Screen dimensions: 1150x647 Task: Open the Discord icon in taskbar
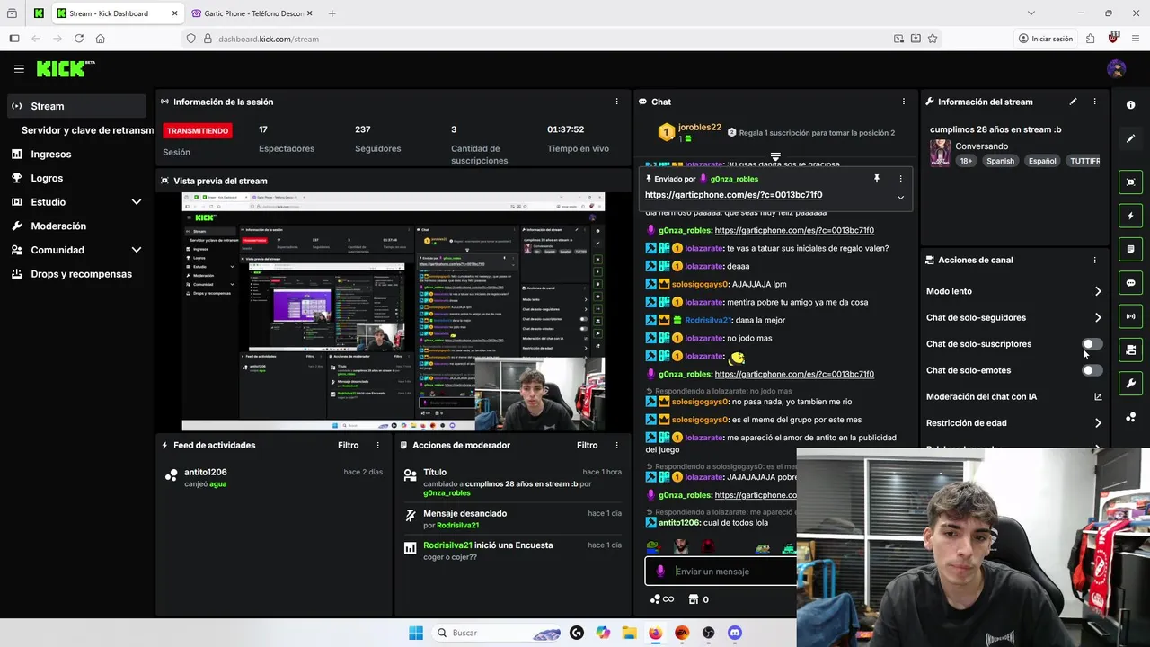pyautogui.click(x=735, y=633)
